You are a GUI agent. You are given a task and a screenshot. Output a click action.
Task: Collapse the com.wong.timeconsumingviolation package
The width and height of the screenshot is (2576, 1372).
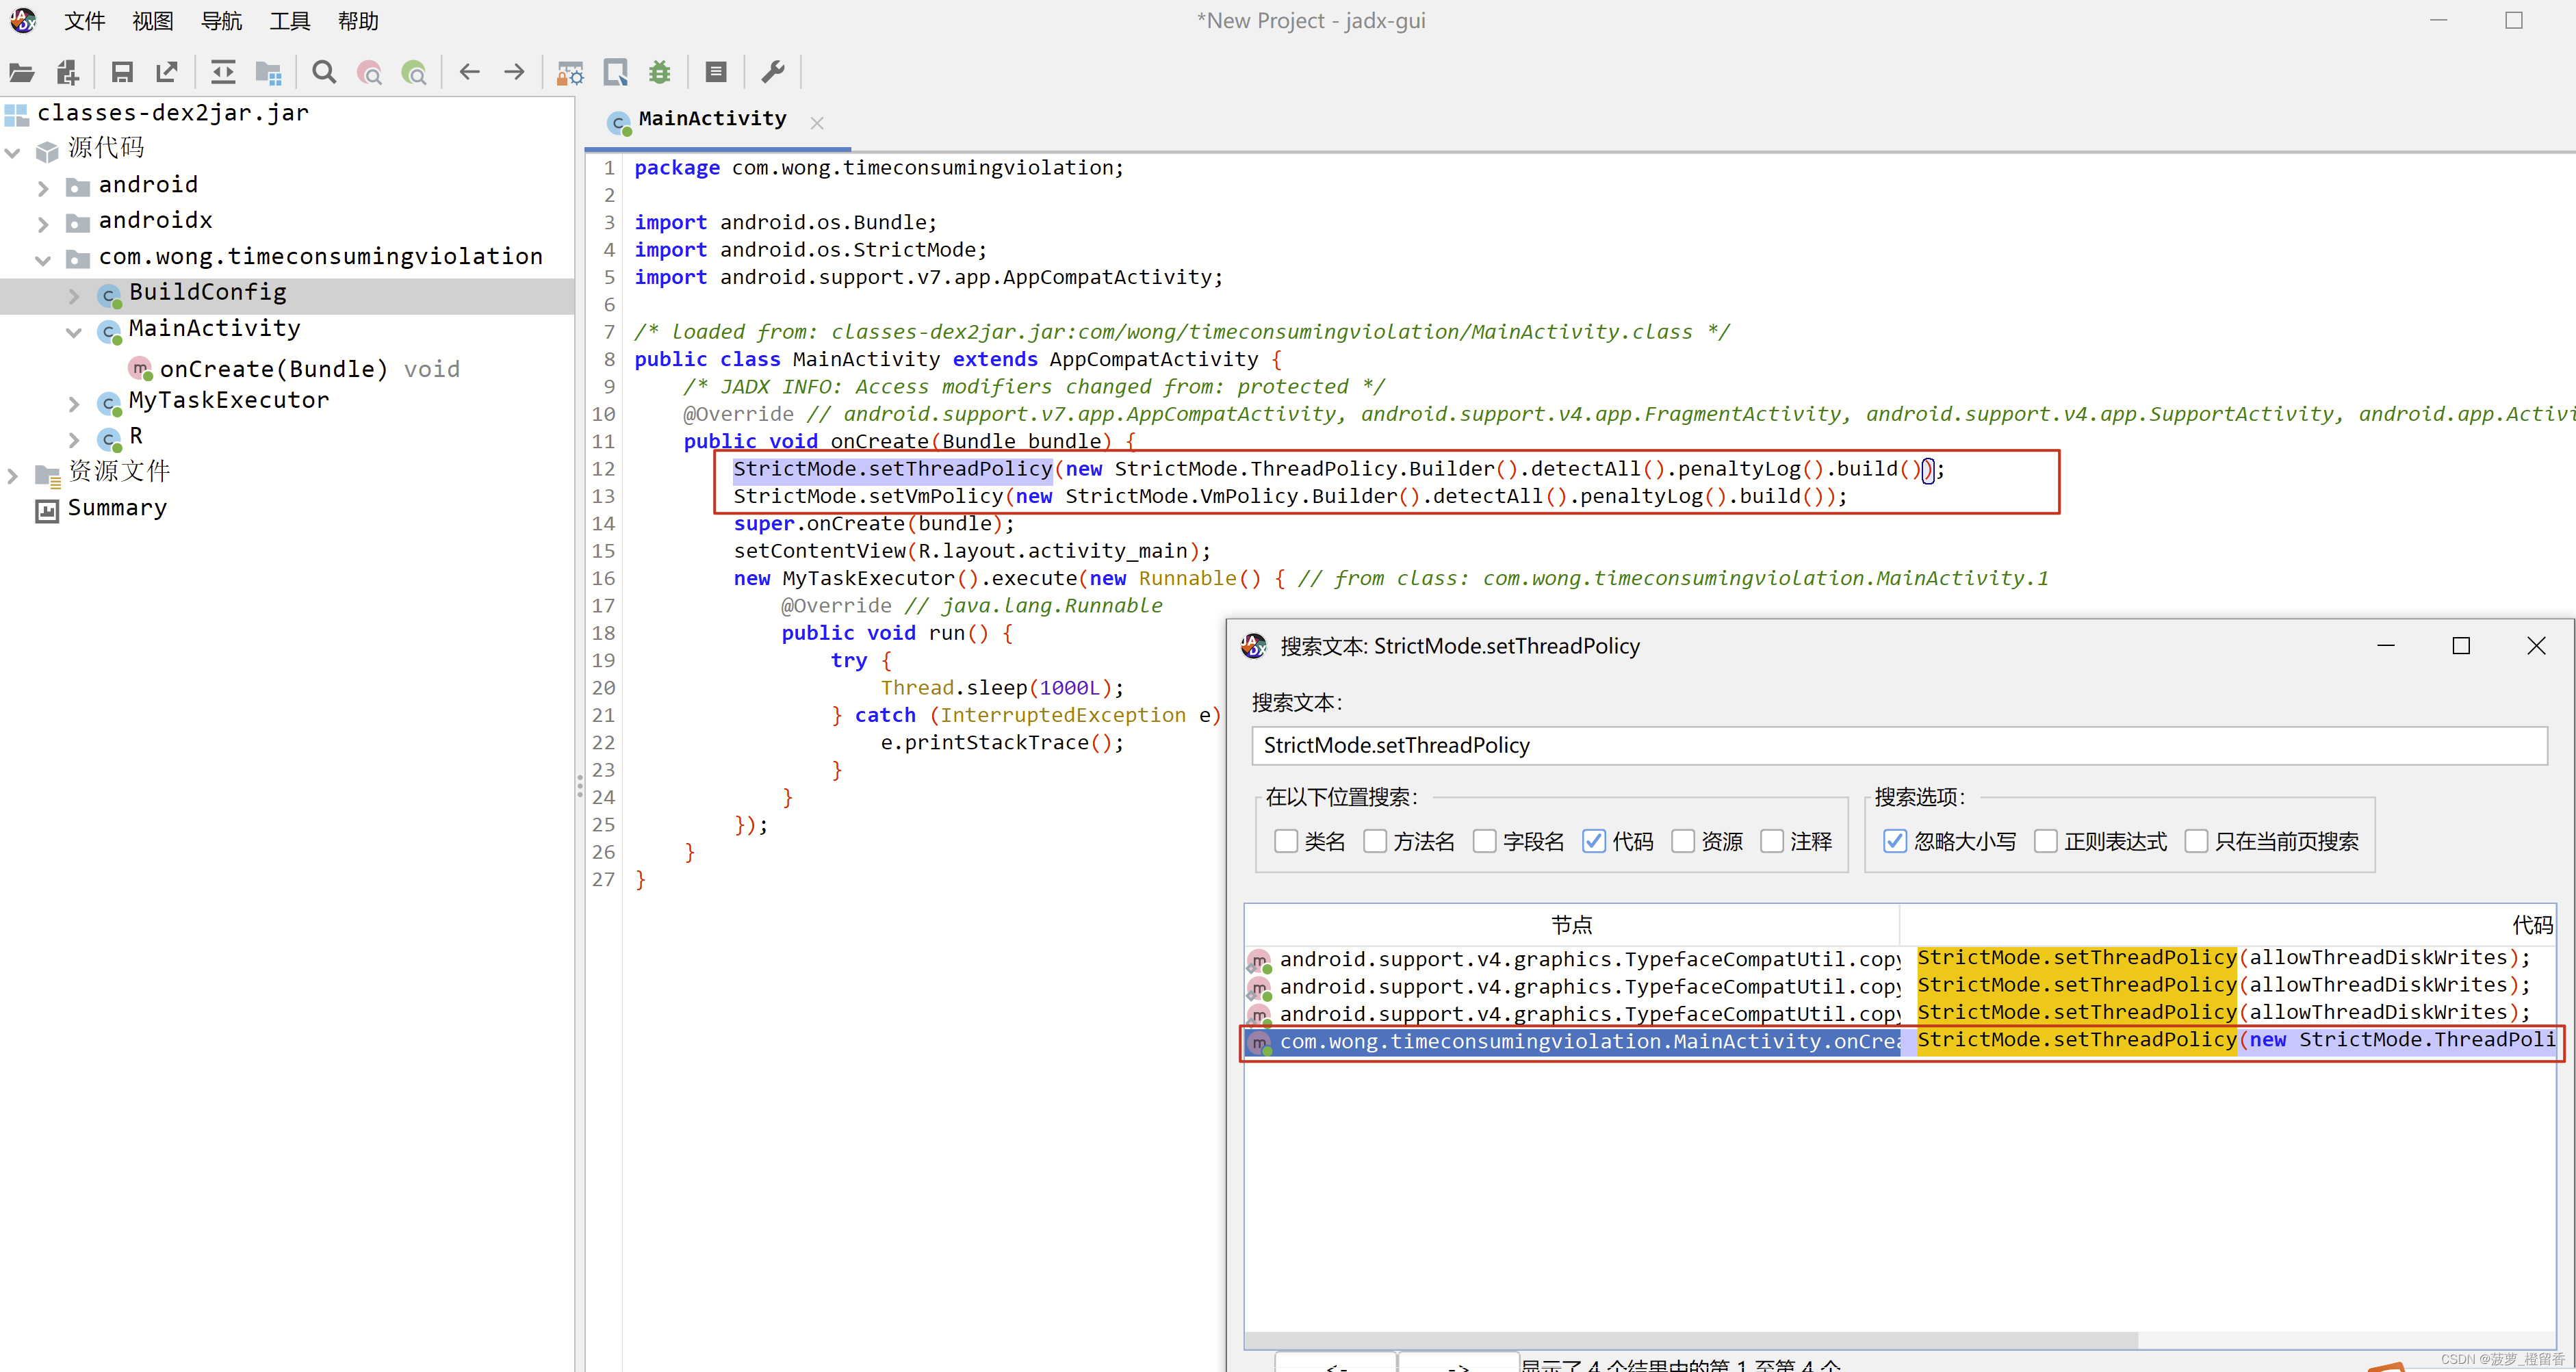click(43, 260)
